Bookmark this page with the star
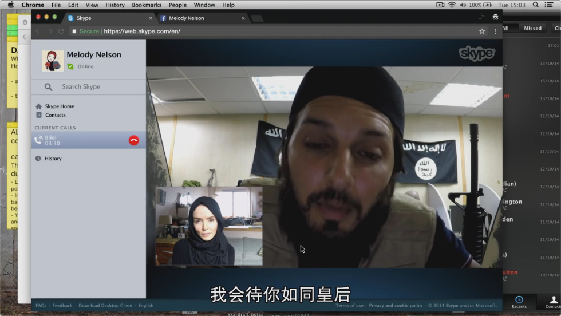The image size is (561, 316). (x=482, y=31)
